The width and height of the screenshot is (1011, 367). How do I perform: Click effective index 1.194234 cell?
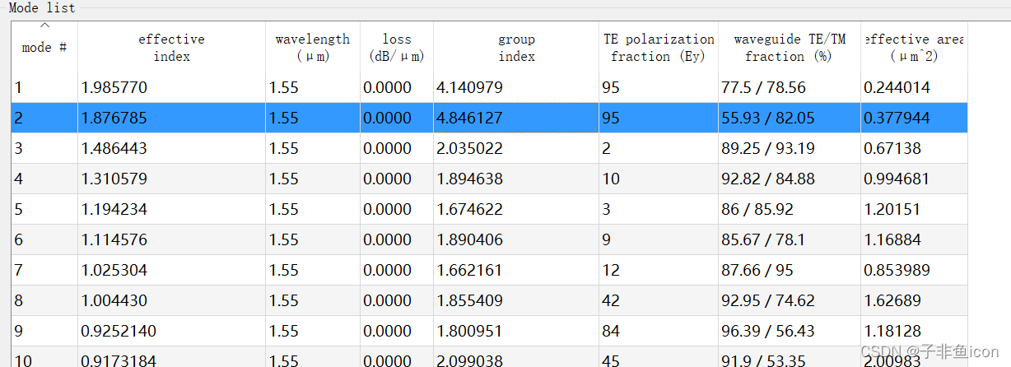(x=171, y=209)
